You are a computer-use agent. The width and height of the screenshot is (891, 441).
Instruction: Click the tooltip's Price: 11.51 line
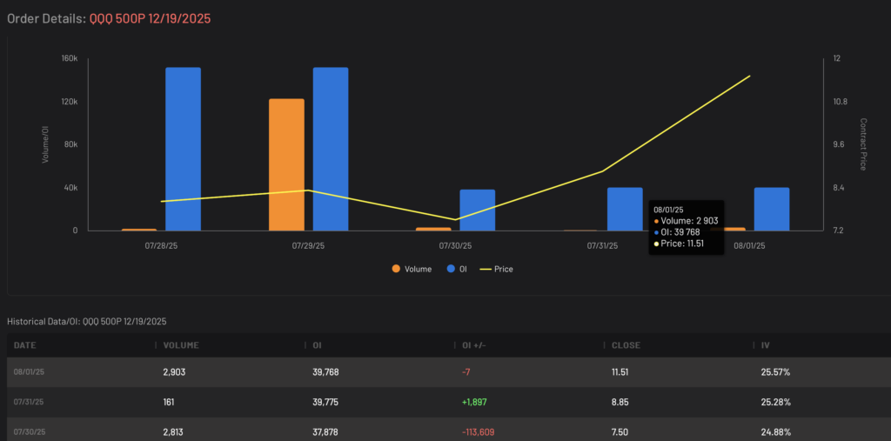[680, 244]
